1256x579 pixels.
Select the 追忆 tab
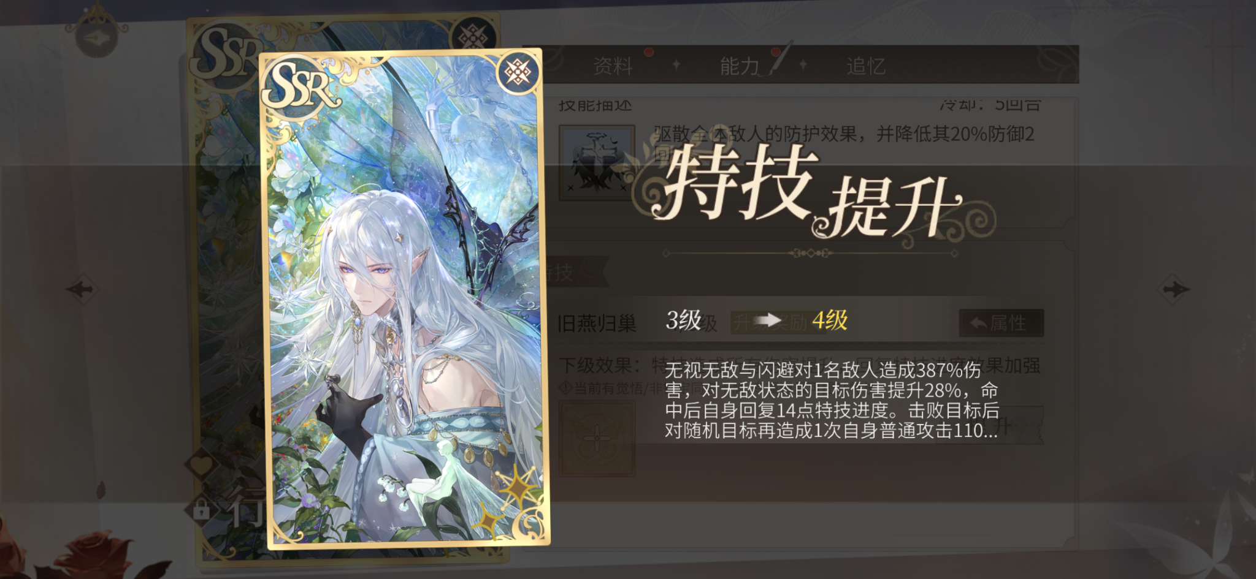pyautogui.click(x=866, y=66)
